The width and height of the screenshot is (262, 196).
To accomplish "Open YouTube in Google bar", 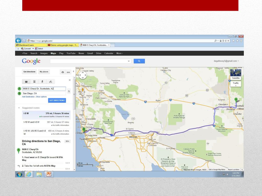I will pyautogui.click(x=71, y=53).
